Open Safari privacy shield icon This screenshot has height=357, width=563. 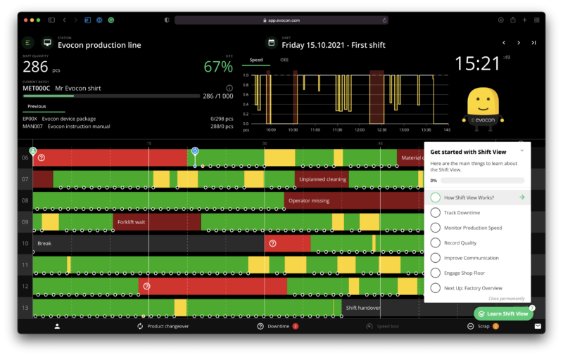(x=167, y=20)
